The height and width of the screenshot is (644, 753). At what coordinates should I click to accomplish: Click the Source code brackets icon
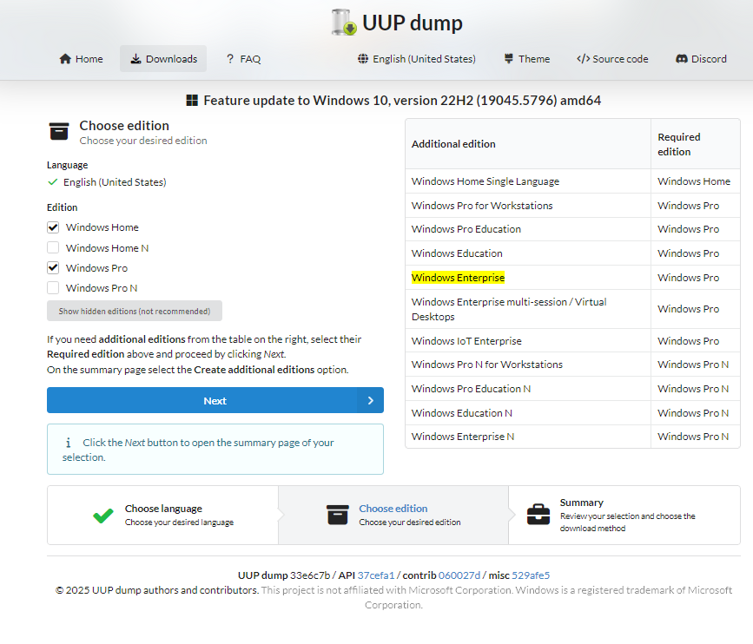[x=583, y=58]
